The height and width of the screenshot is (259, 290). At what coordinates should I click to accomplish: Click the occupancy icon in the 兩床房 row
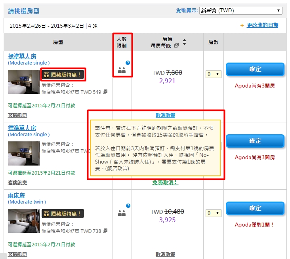pyautogui.click(x=122, y=213)
